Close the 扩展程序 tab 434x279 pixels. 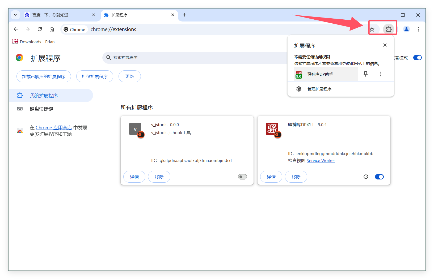172,15
